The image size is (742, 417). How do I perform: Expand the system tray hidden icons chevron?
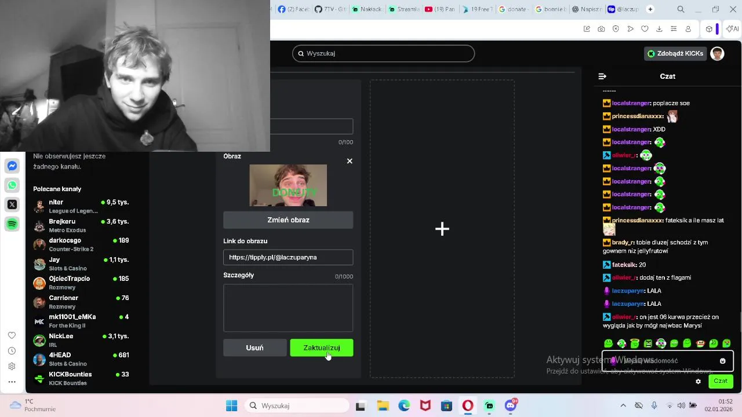tap(623, 405)
